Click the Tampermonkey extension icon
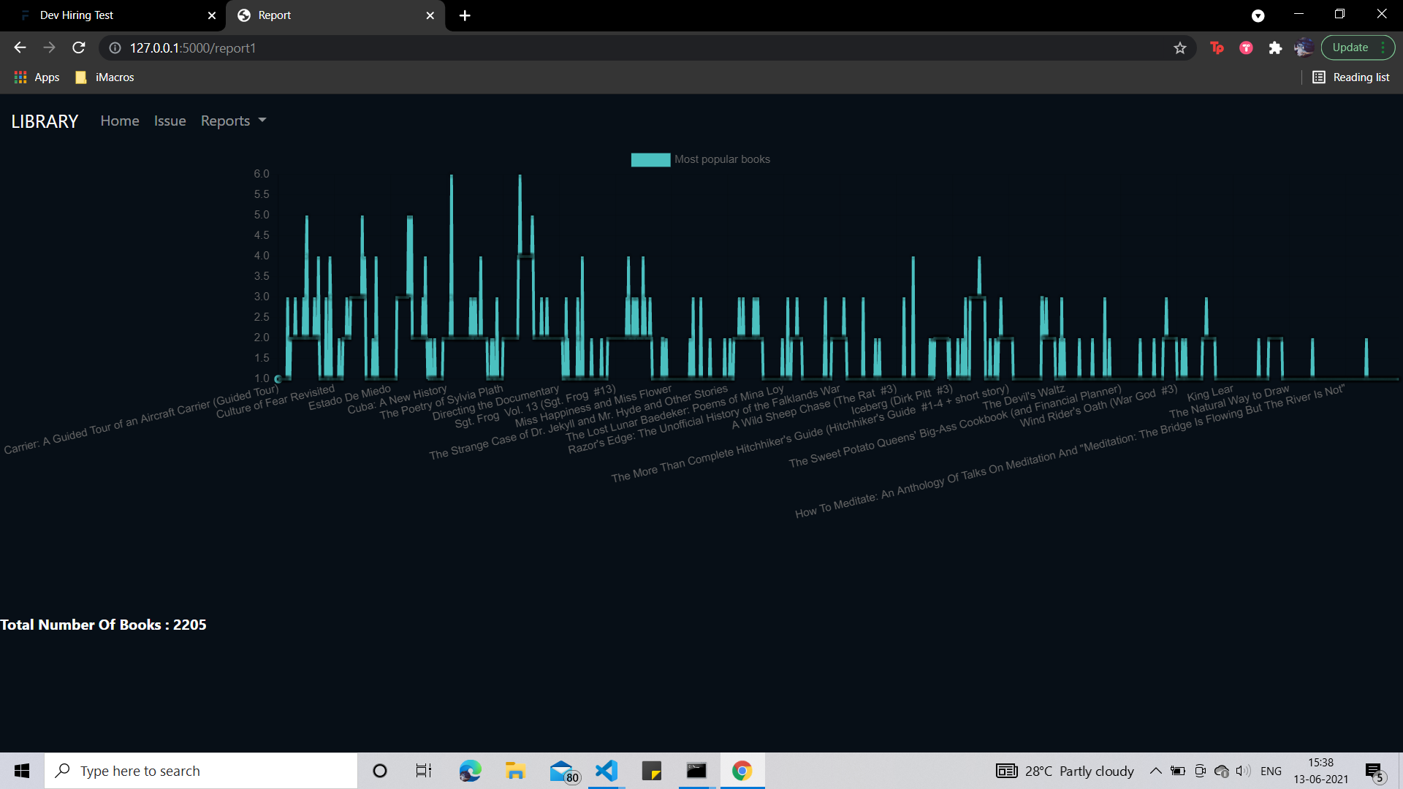 pyautogui.click(x=1217, y=47)
